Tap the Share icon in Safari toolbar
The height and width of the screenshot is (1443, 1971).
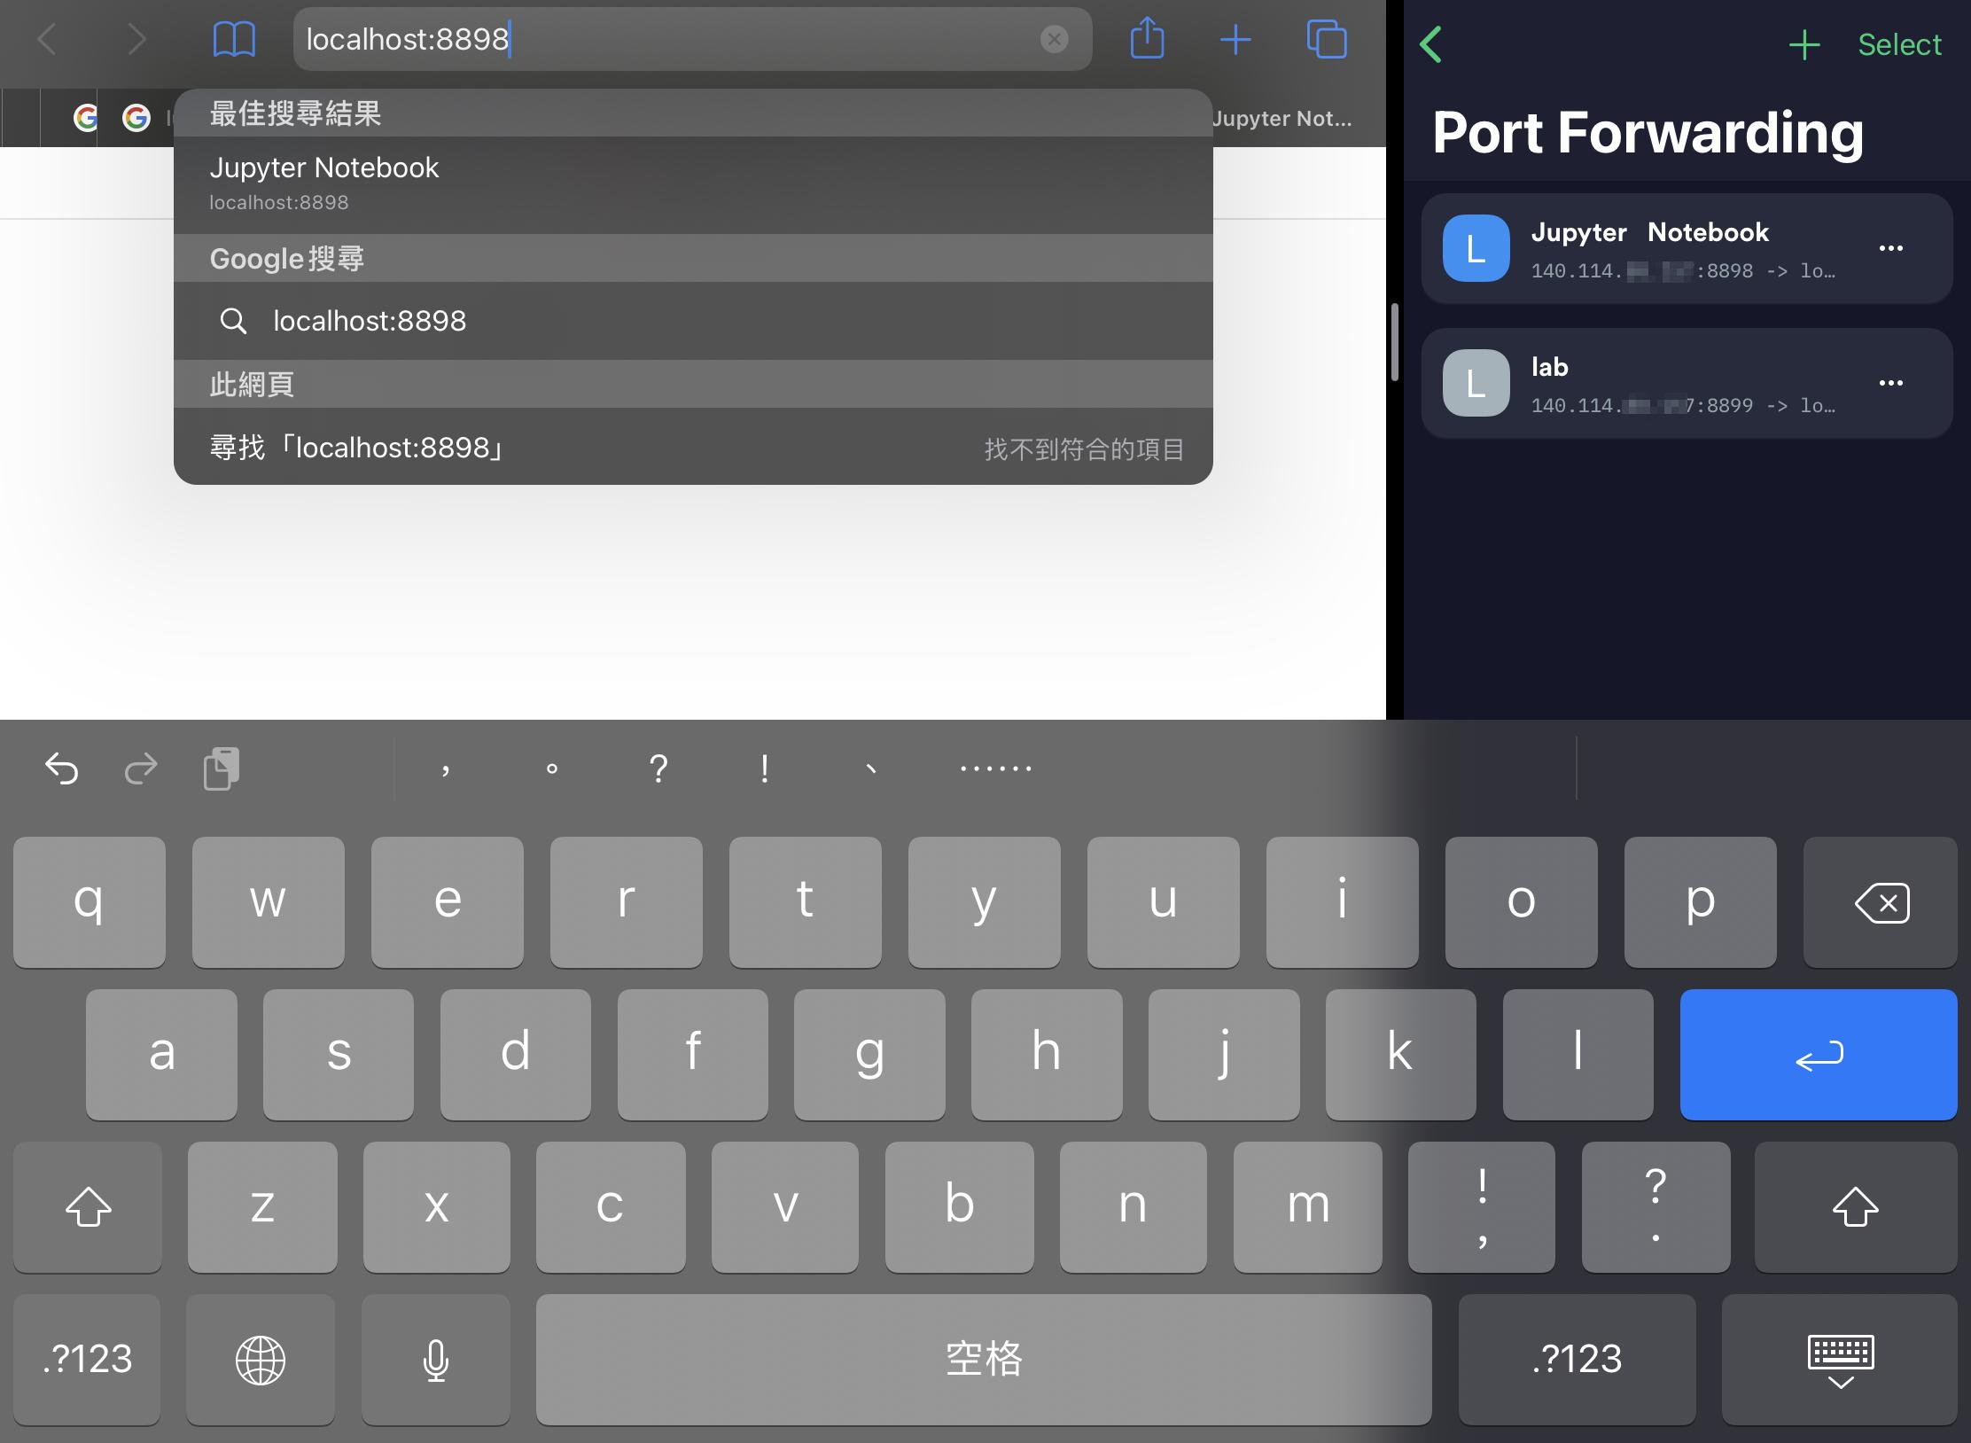click(x=1147, y=40)
